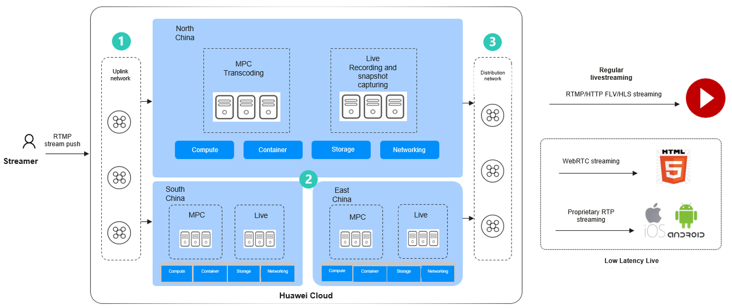
Task: Click the "Proprietary RTP streaming" text
Action: coord(591,216)
